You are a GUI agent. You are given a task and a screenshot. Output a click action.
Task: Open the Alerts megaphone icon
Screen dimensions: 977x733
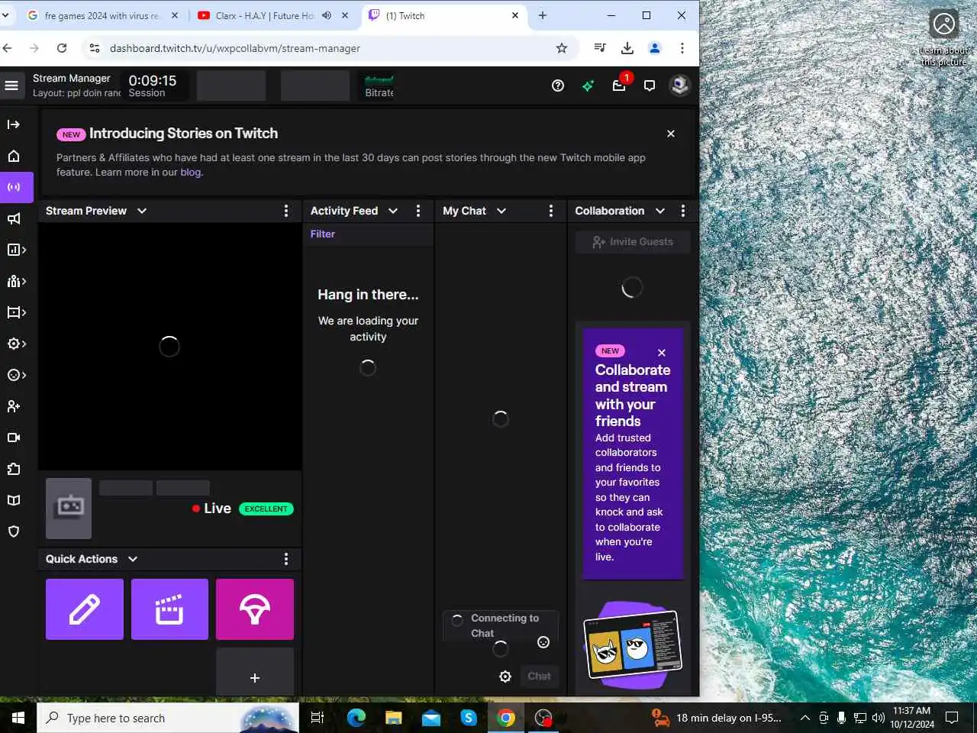pyautogui.click(x=14, y=219)
